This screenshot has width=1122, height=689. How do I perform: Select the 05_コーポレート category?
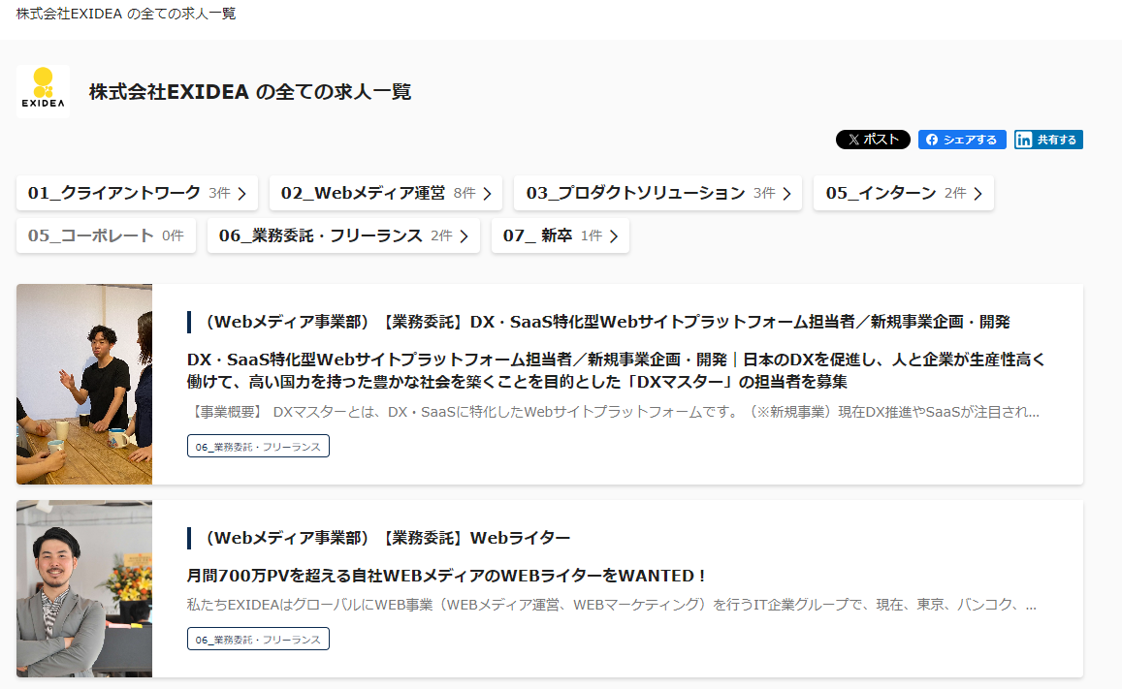(106, 235)
